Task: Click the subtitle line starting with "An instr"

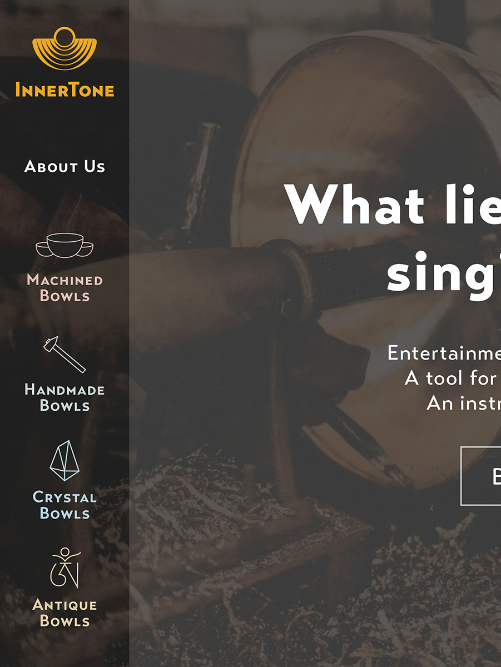Action: tap(463, 403)
